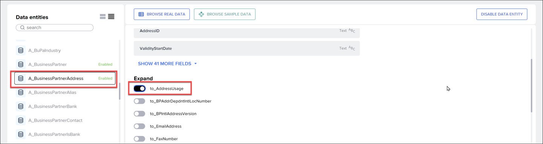The height and width of the screenshot is (144, 543).
Task: Click the nodes icon on Browse Sample Data
Action: 201,14
